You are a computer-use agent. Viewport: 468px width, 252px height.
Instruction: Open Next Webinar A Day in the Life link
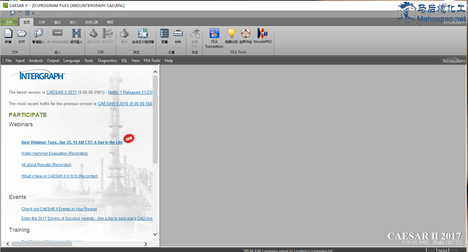pyautogui.click(x=72, y=142)
